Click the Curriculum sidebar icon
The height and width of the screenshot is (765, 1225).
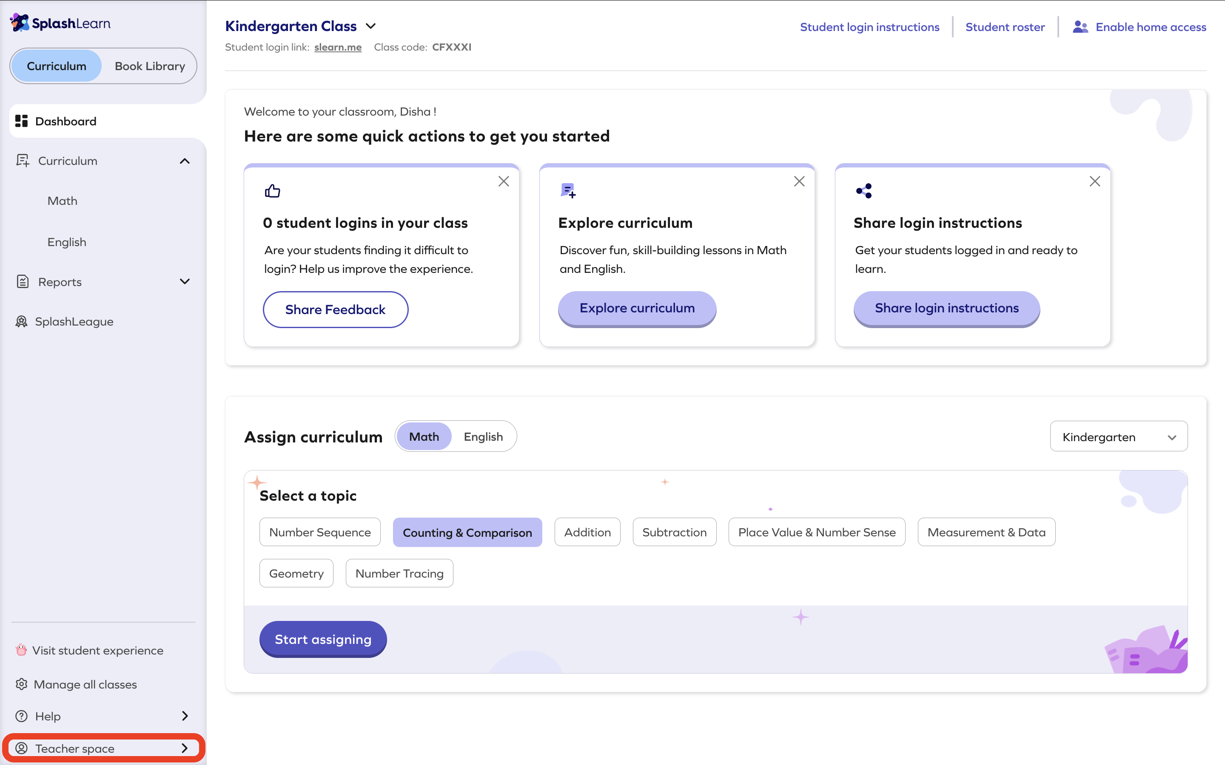tap(22, 161)
